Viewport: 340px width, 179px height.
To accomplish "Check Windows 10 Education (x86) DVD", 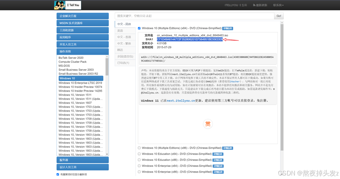I will coord(139,160).
